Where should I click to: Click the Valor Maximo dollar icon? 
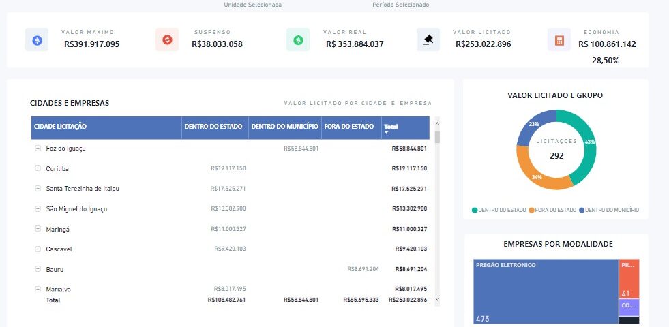click(37, 40)
